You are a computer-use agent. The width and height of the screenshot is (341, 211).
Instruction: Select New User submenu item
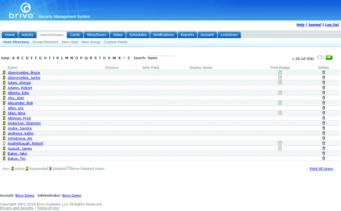click(x=70, y=42)
